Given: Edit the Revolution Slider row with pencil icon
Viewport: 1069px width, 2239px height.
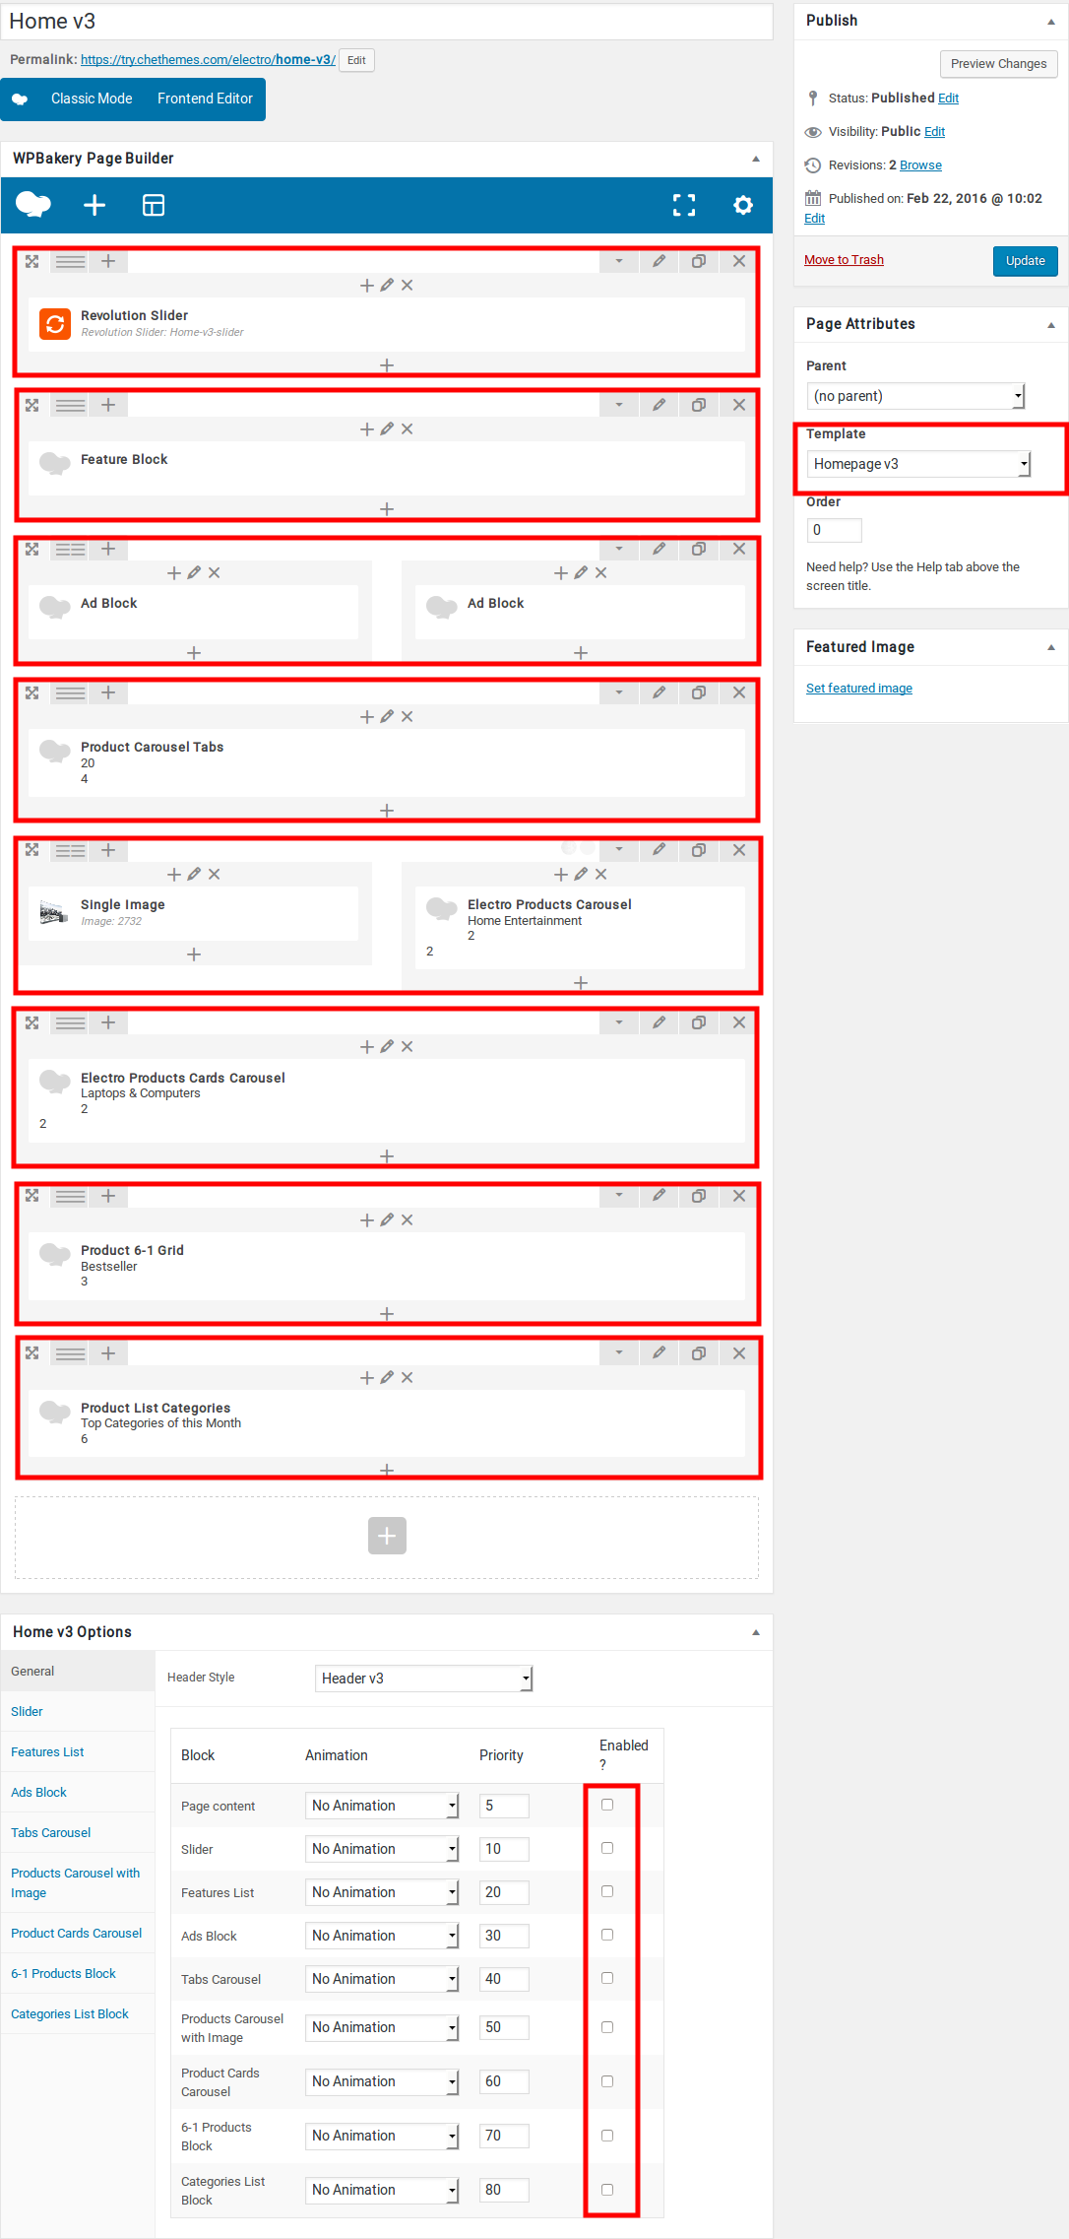Looking at the screenshot, I should point(659,261).
